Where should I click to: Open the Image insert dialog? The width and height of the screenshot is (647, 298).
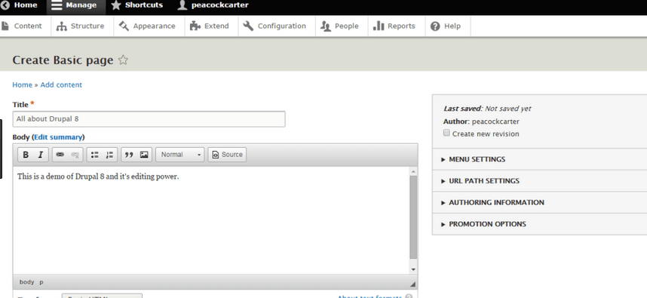coord(144,155)
